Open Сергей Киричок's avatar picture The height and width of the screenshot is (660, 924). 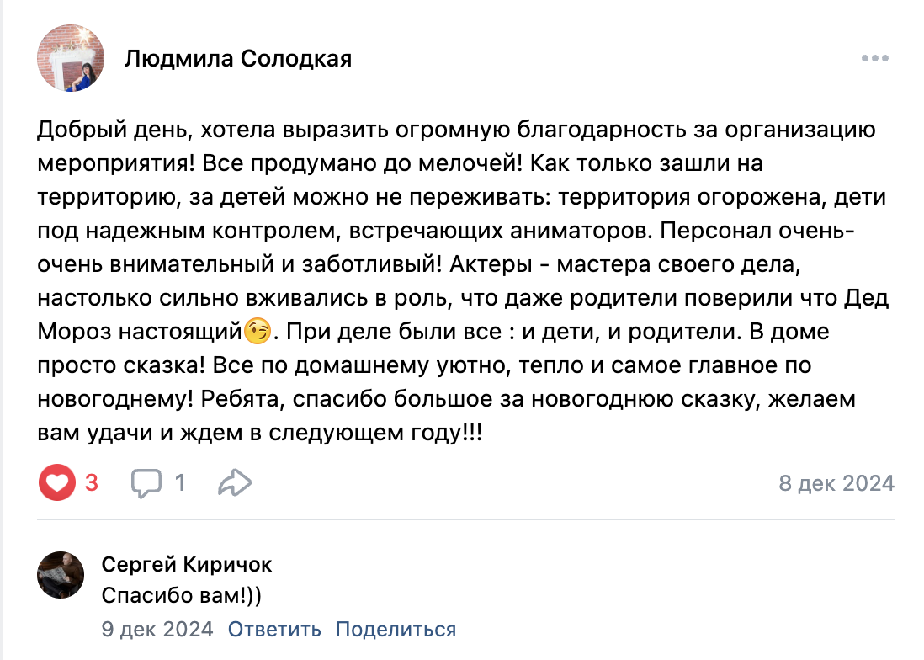61,575
